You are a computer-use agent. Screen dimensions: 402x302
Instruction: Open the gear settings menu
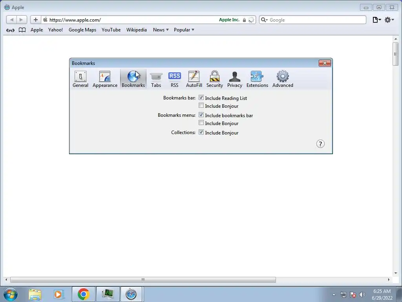[x=389, y=20]
